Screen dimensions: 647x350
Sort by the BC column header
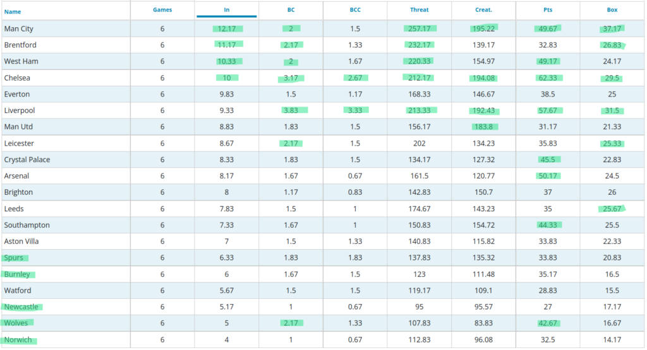(291, 10)
